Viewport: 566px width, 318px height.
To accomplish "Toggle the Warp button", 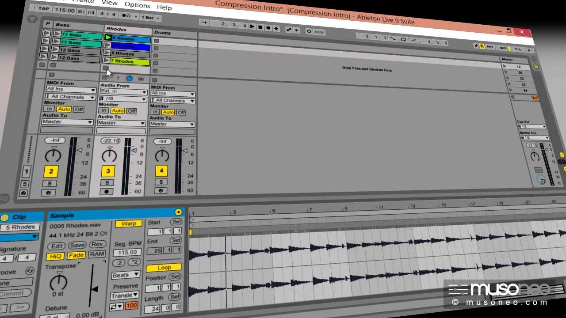I will click(x=129, y=223).
